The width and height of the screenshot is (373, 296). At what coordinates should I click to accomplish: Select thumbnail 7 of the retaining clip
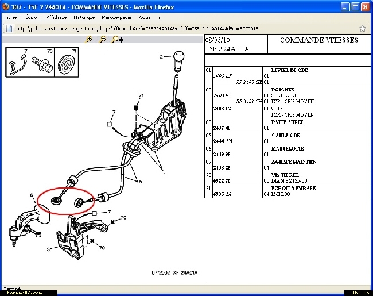(18, 63)
